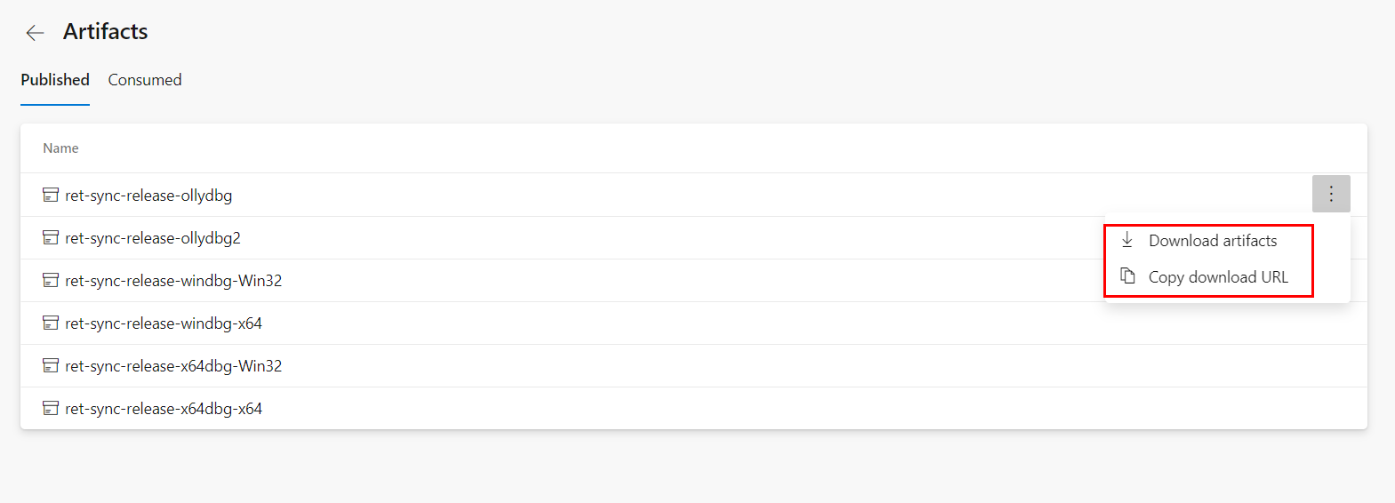Open the ret-sync-release-x64dbg-Win32 artifact
This screenshot has width=1395, height=503.
tap(173, 366)
